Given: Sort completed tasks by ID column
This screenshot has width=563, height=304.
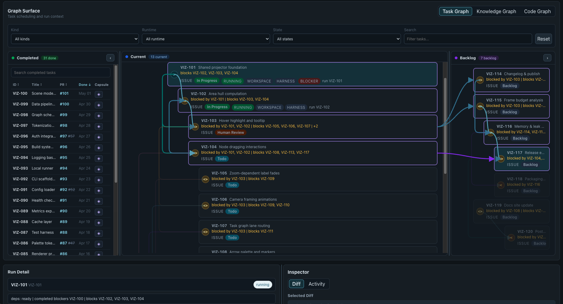Looking at the screenshot, I should pos(16,85).
